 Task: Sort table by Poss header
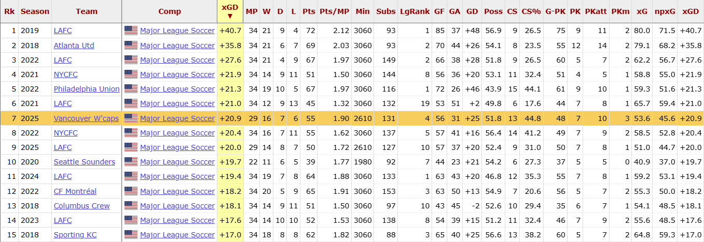pos(493,11)
